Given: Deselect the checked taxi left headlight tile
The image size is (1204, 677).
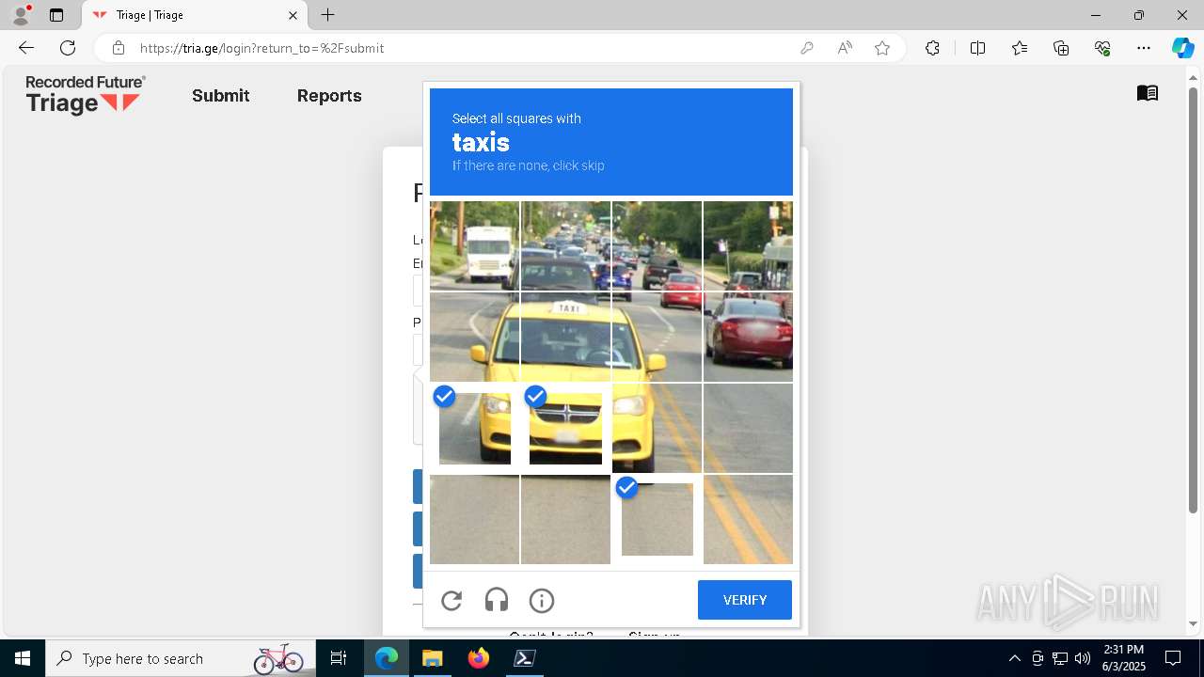Looking at the screenshot, I should point(475,428).
